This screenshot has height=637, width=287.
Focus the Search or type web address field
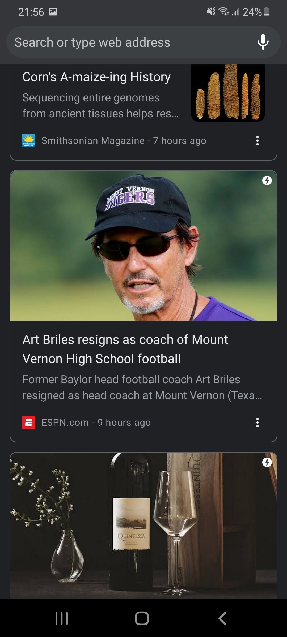pyautogui.click(x=128, y=42)
